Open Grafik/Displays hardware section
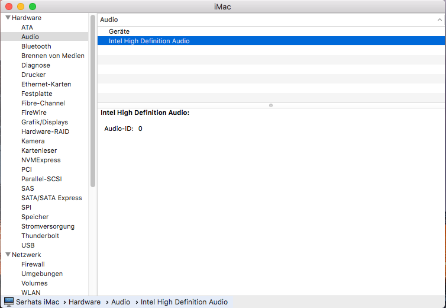Image resolution: width=446 pixels, height=308 pixels. (44, 122)
